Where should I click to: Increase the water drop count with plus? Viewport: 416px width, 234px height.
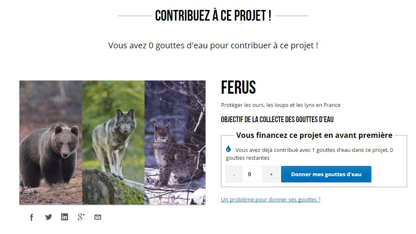[271, 174]
